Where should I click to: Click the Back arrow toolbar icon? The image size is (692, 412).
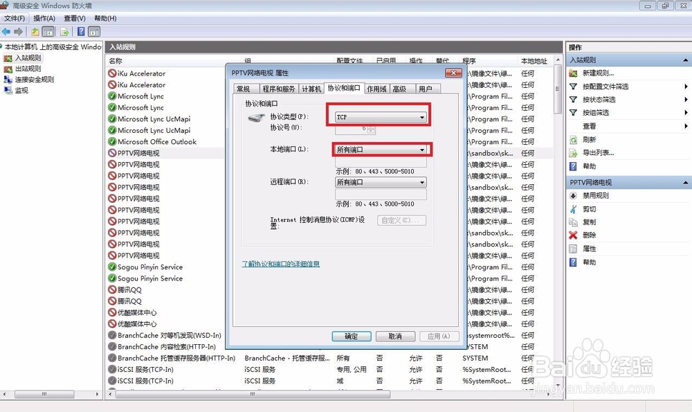pos(6,32)
